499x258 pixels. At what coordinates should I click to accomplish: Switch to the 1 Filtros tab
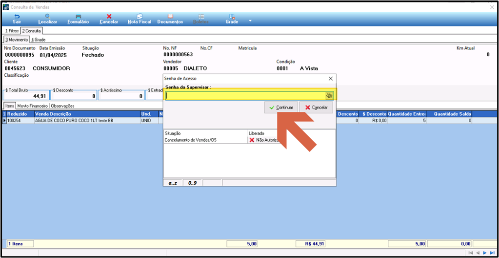pos(12,31)
